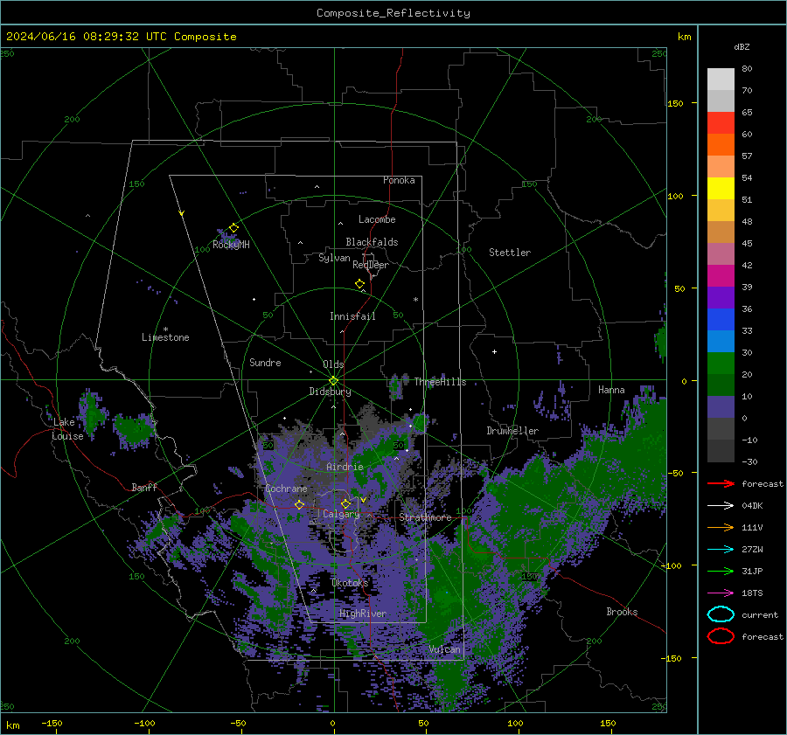Click the Stettler city label
Screen dimensions: 787x735
coord(510,253)
